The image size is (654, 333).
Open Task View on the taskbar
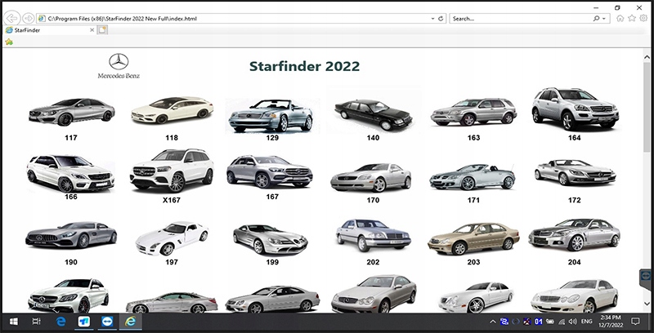[36, 322]
